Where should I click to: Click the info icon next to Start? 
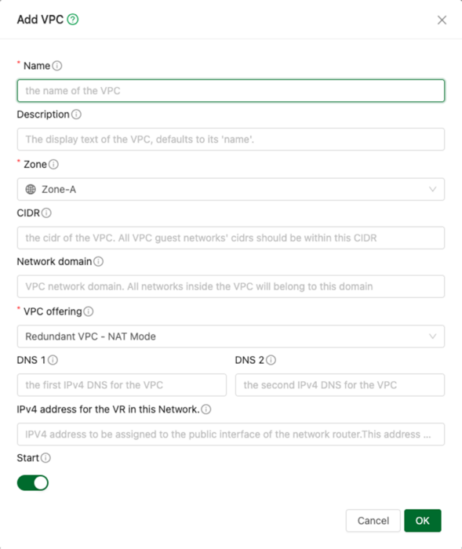point(45,458)
